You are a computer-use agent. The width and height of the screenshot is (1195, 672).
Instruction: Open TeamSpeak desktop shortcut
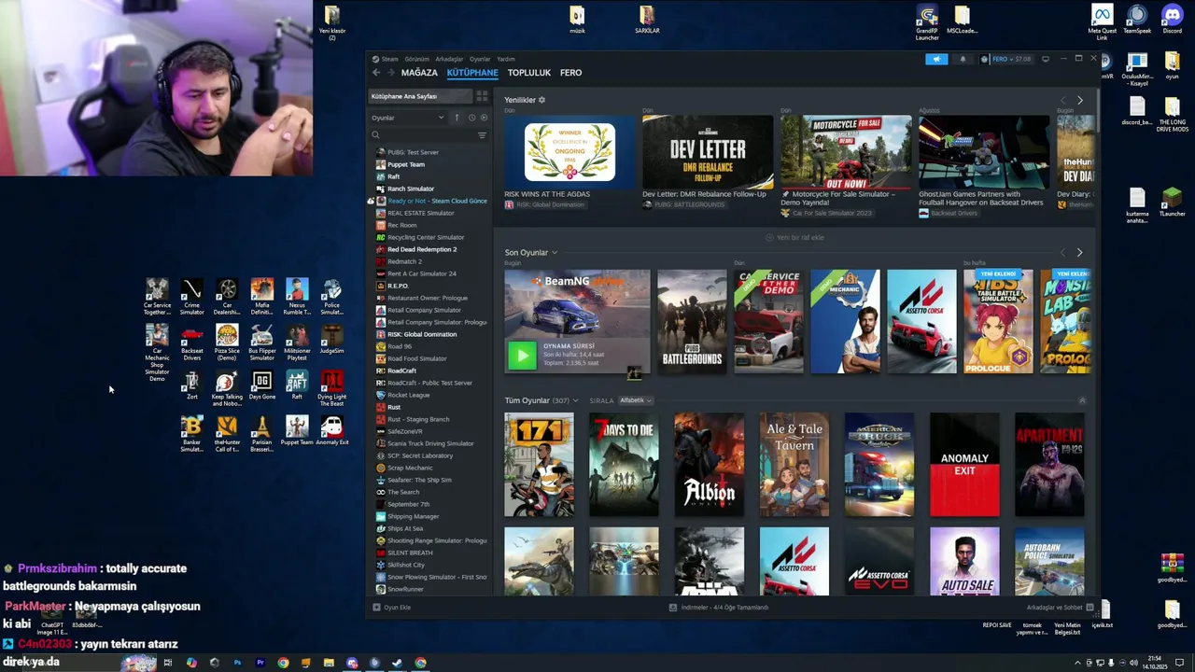(x=1137, y=20)
